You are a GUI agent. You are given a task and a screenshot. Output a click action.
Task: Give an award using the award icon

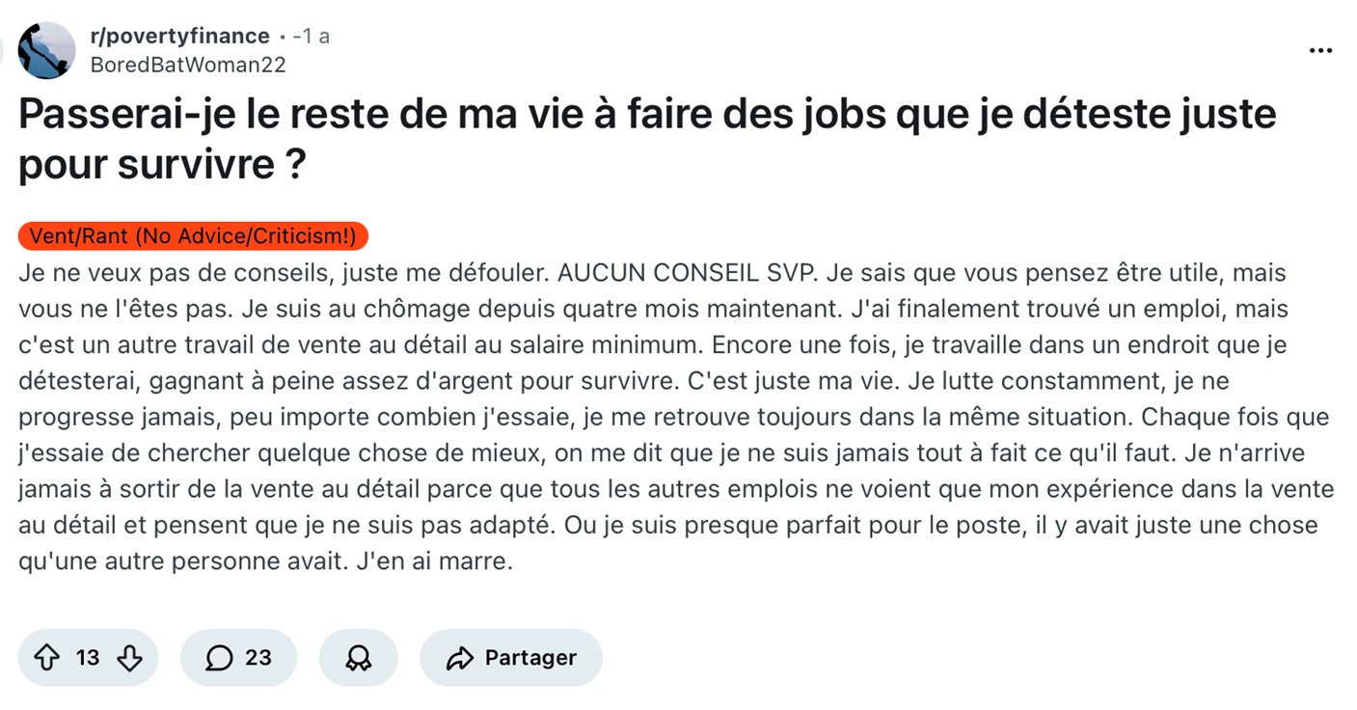click(359, 658)
